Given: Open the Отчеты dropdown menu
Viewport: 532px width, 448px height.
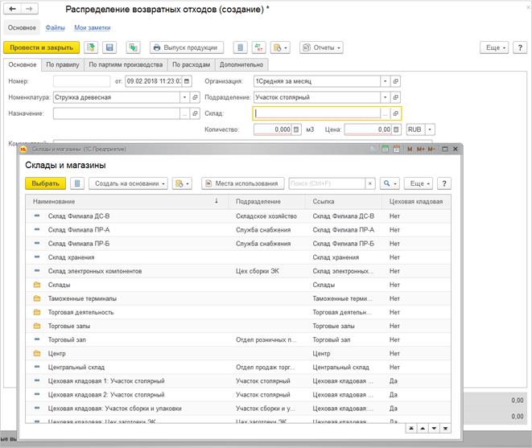Looking at the screenshot, I should point(321,48).
